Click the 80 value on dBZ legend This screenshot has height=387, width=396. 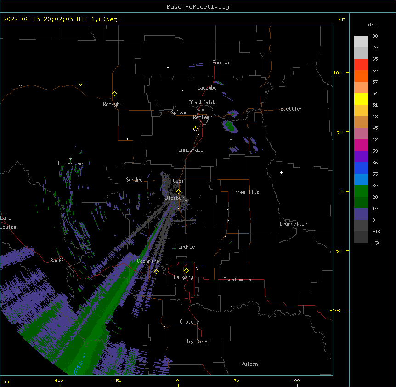click(x=375, y=36)
